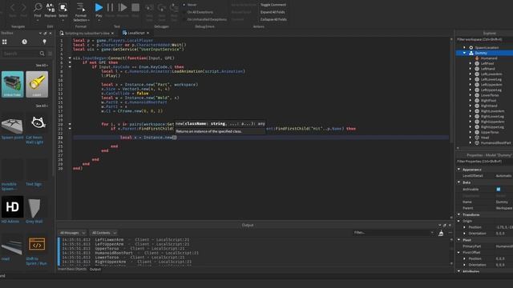This screenshot has height=288, width=513.
Task: Expand LeftHand in Explorer tree
Action: [471, 69]
